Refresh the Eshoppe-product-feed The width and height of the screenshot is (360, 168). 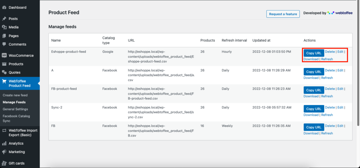point(327,59)
